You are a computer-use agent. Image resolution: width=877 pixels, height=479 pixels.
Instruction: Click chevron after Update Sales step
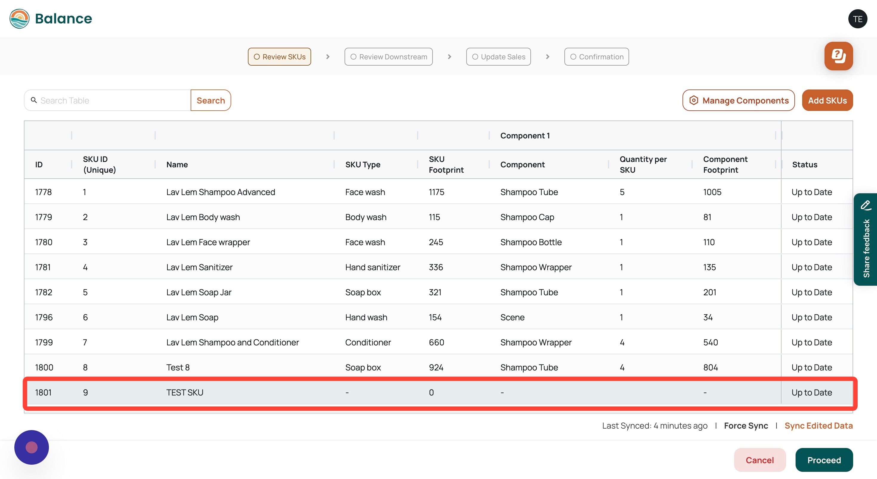click(x=547, y=57)
